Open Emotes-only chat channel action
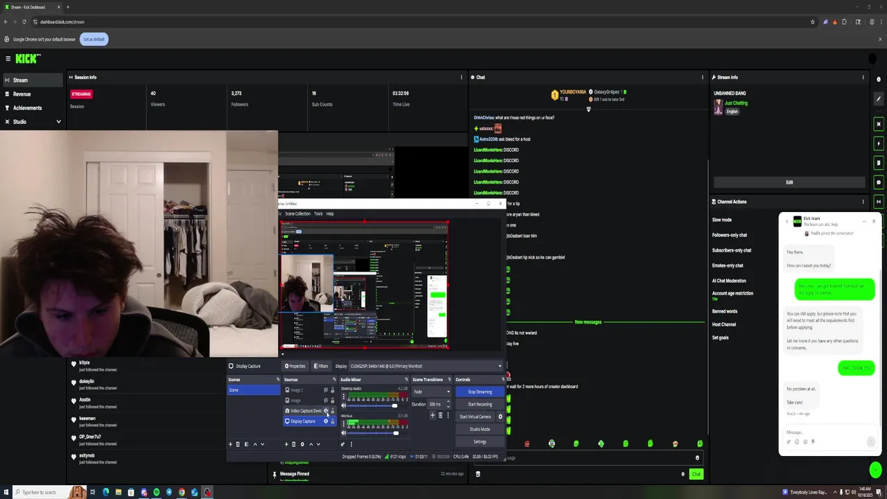This screenshot has width=887, height=499. (728, 265)
